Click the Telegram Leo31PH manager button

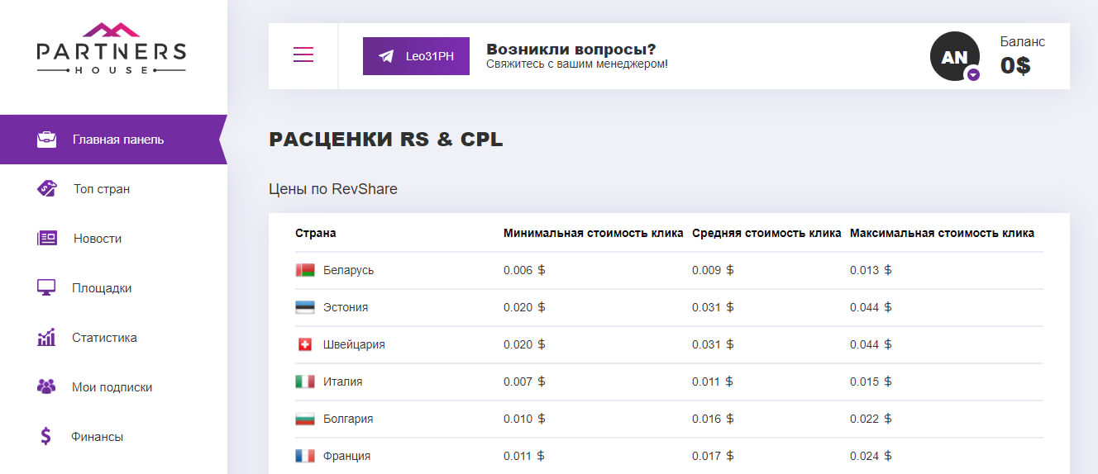tap(416, 56)
